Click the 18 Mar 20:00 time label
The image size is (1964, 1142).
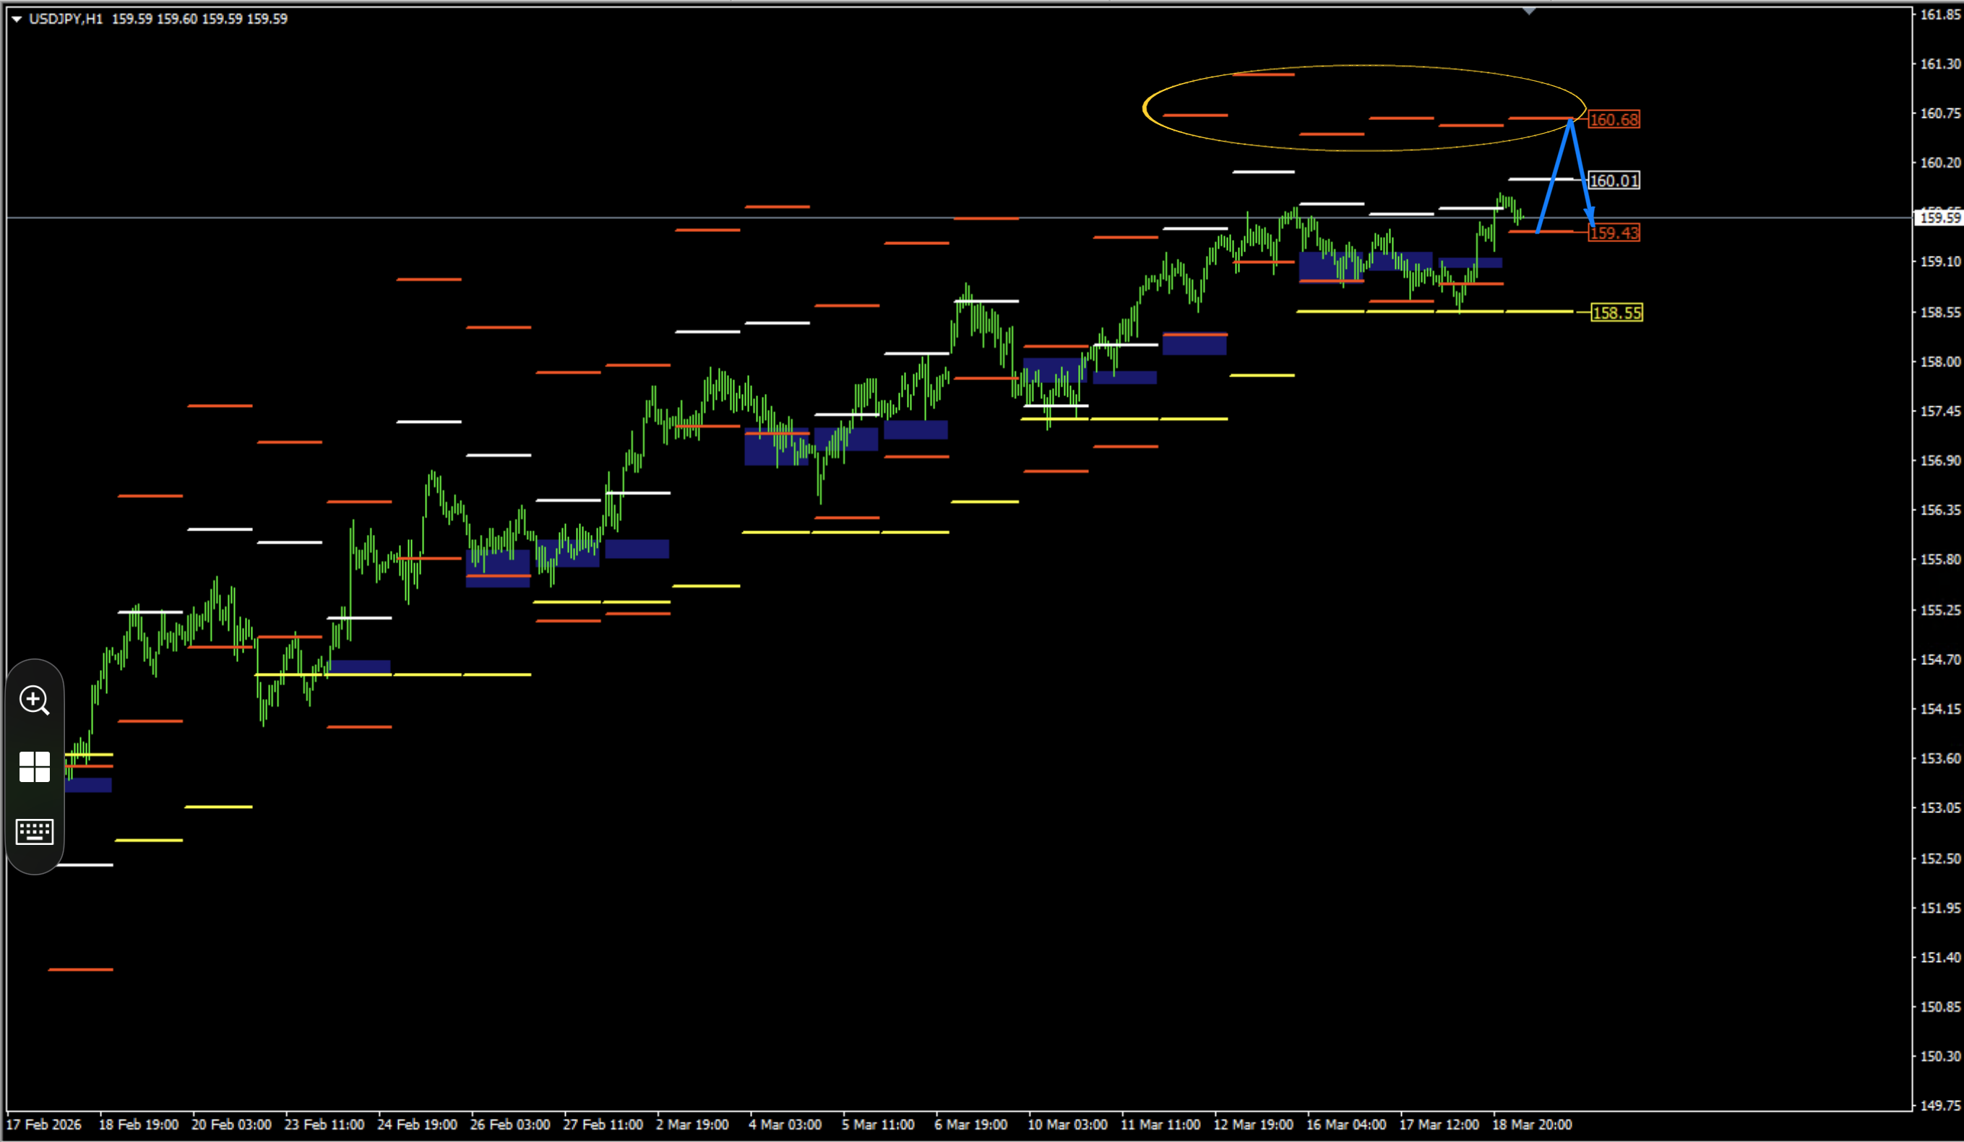click(1531, 1125)
